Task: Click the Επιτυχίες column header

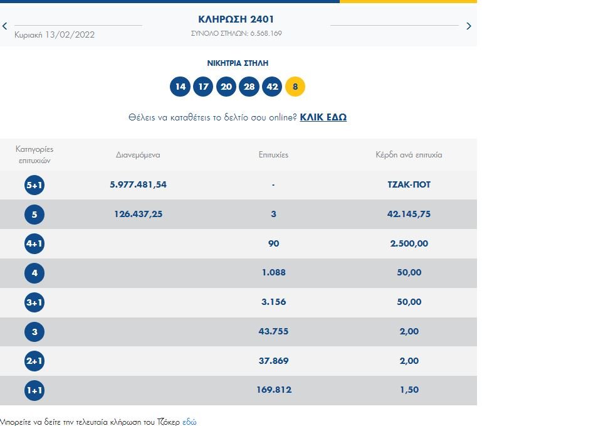Action: pyautogui.click(x=273, y=154)
